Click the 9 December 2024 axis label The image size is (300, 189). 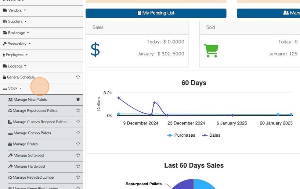(141, 123)
